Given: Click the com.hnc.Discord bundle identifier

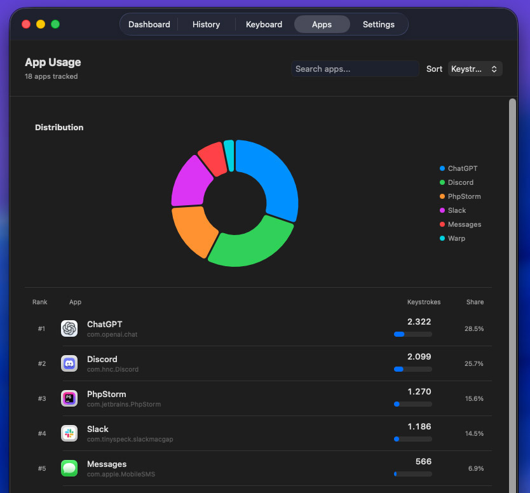Looking at the screenshot, I should coord(112,369).
